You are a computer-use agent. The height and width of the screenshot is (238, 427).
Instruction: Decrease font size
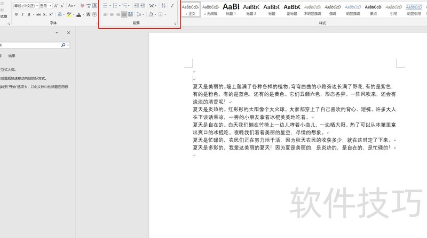point(62,6)
